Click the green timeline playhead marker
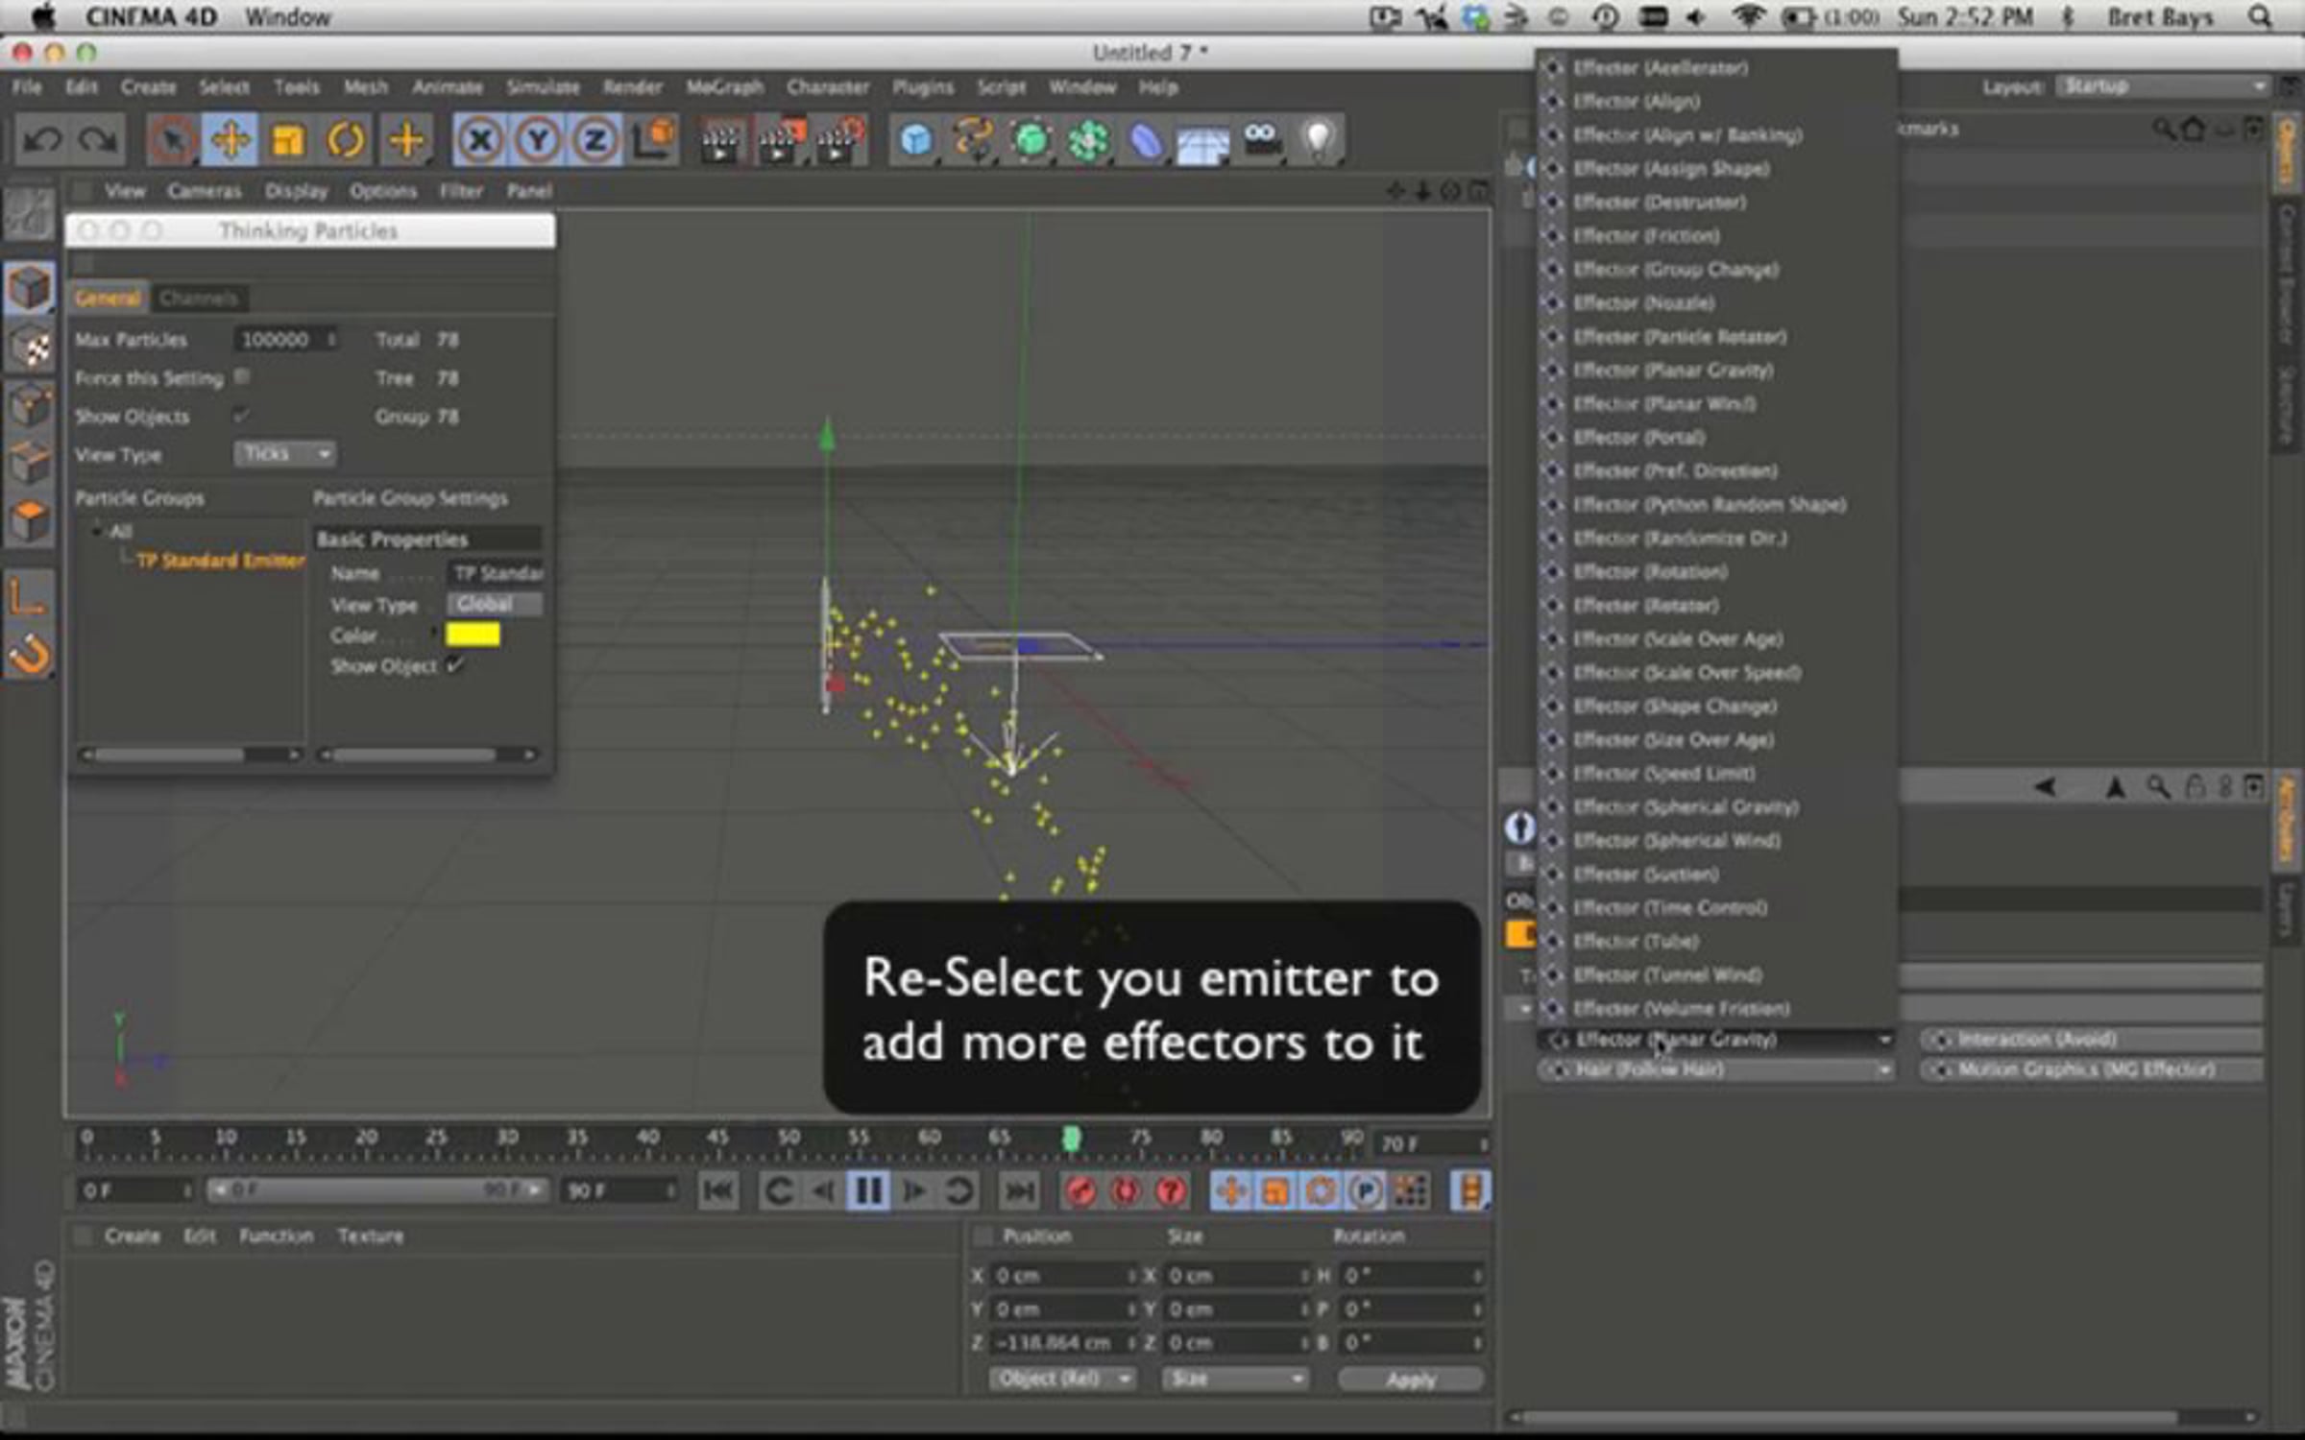 coord(1072,1139)
